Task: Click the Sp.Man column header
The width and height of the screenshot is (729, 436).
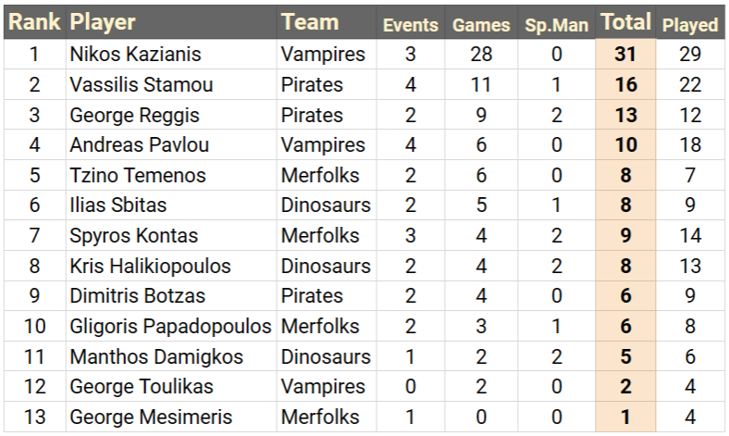Action: pos(556,25)
